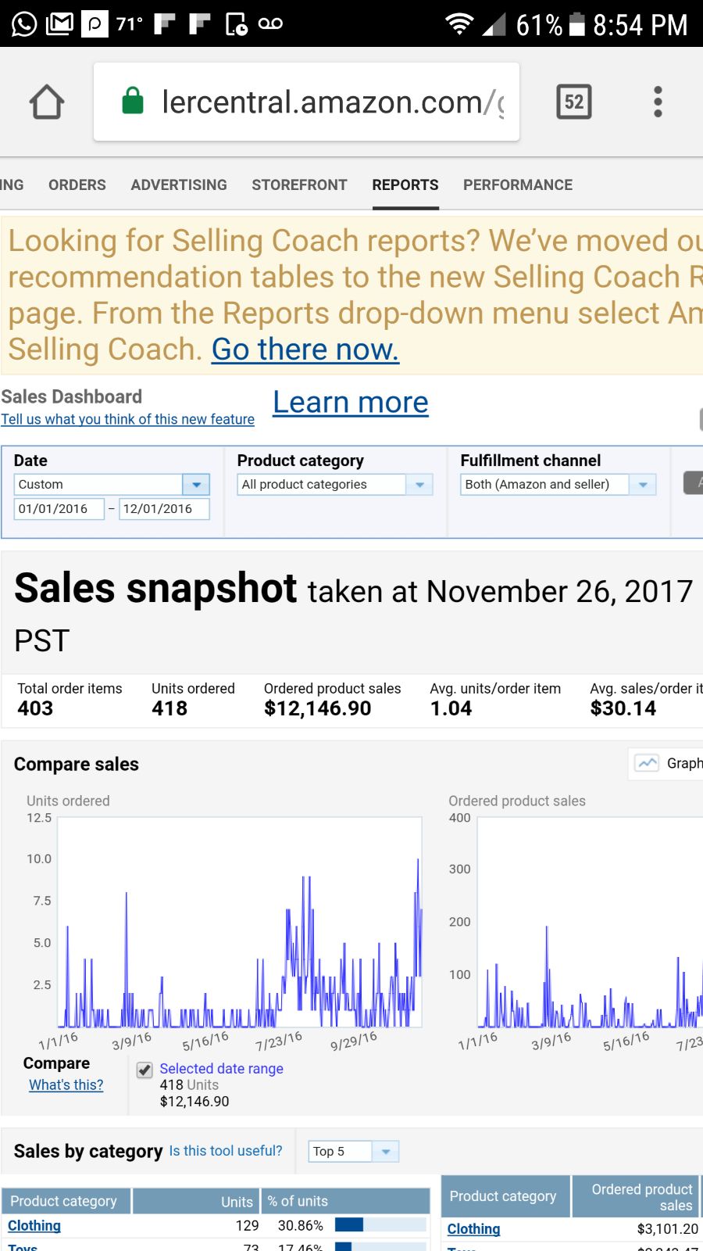Open the All product categories dropdown
Image resolution: width=703 pixels, height=1251 pixels.
pyautogui.click(x=419, y=485)
